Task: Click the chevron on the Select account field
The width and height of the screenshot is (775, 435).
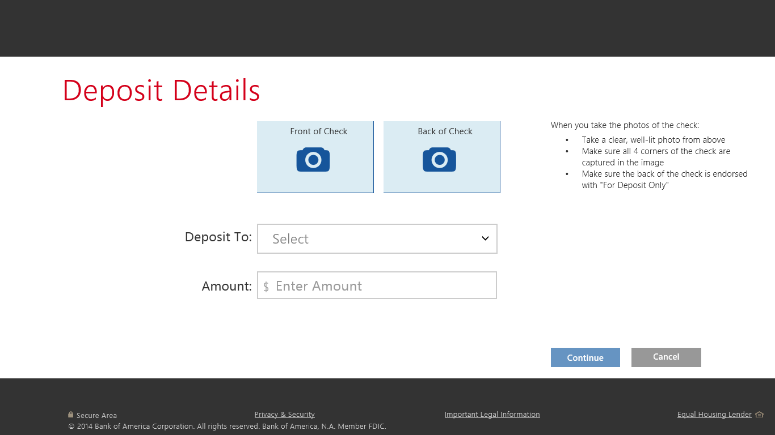Action: [485, 238]
